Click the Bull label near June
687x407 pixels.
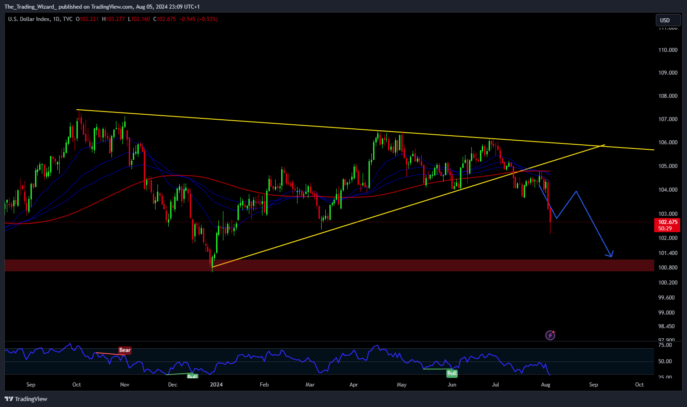452,373
